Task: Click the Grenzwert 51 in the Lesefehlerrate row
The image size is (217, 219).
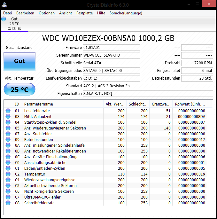Action: [168, 111]
